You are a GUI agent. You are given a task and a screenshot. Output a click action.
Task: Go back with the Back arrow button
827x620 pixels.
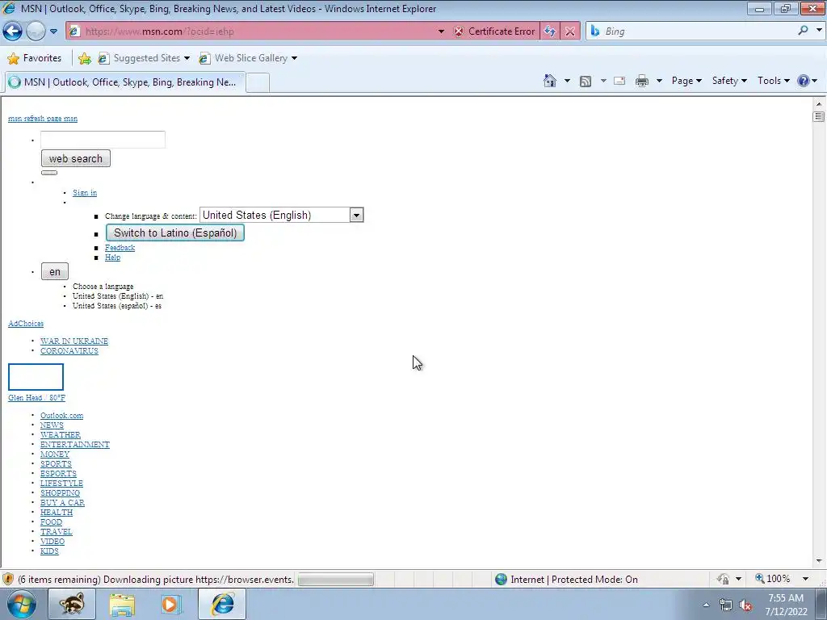coord(13,31)
